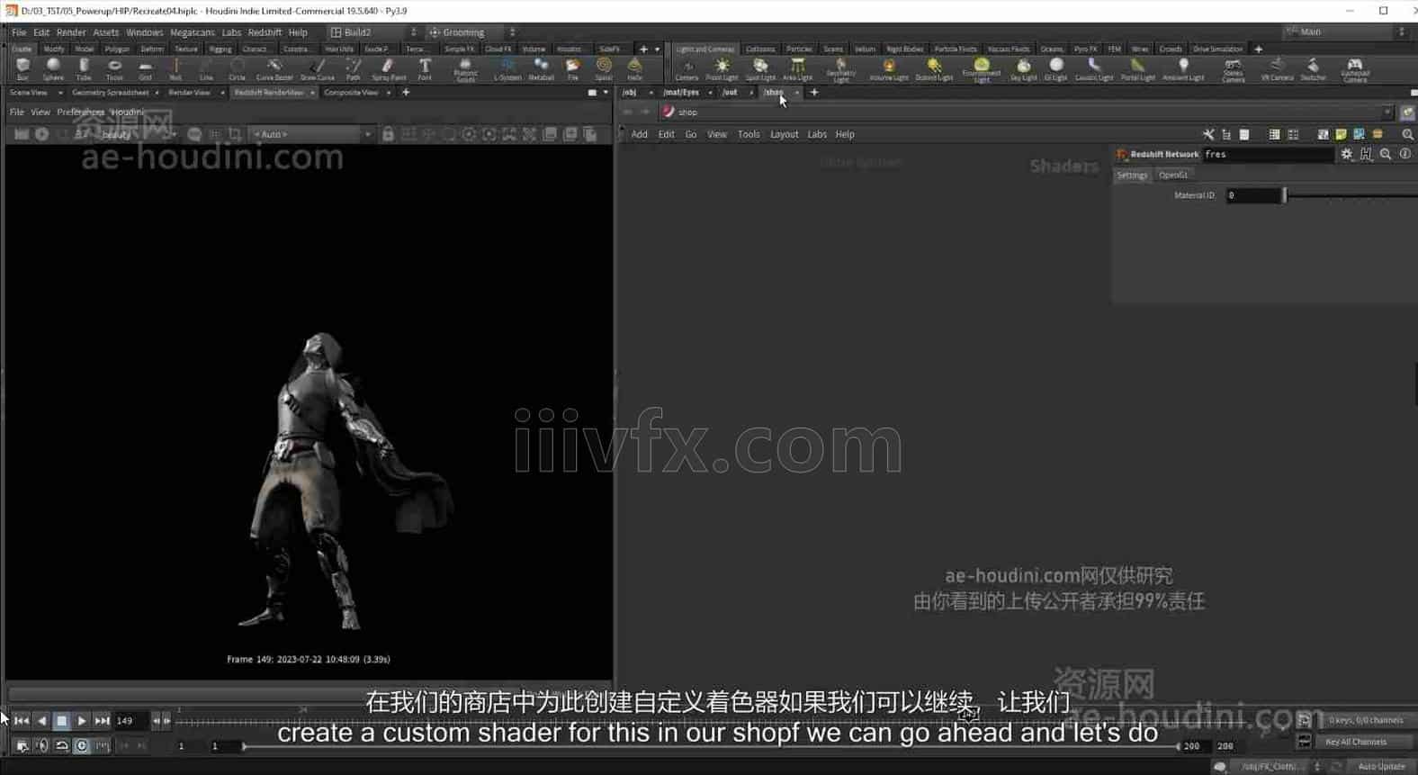Switch to Geometry Spreadsheet tab
Viewport: 1418px width, 775px height.
110,92
